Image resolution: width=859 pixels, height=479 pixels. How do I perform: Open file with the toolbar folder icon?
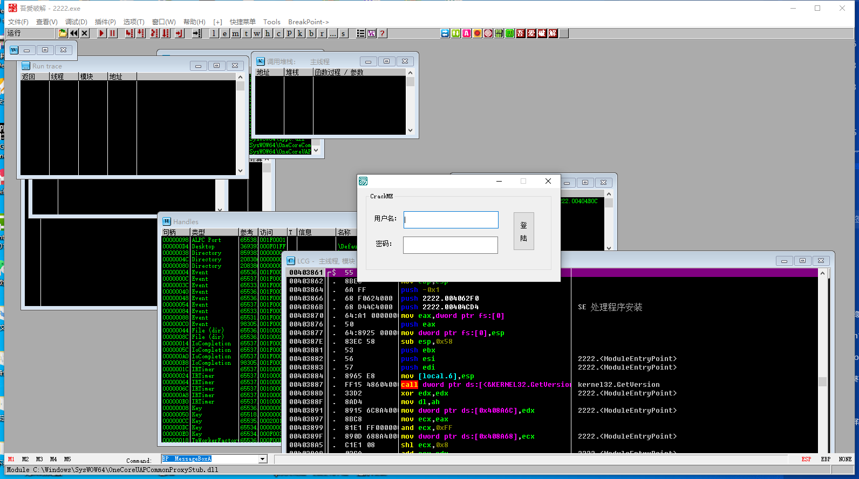pos(63,33)
